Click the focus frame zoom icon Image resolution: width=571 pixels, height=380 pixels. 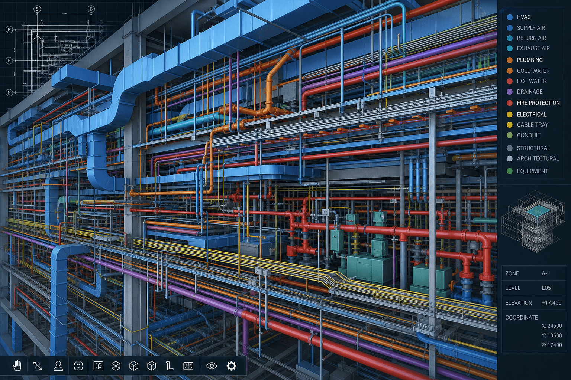click(x=78, y=366)
